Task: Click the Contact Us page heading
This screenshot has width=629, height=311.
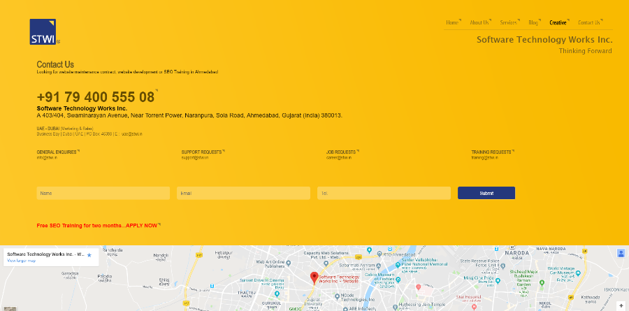Action: tap(55, 64)
